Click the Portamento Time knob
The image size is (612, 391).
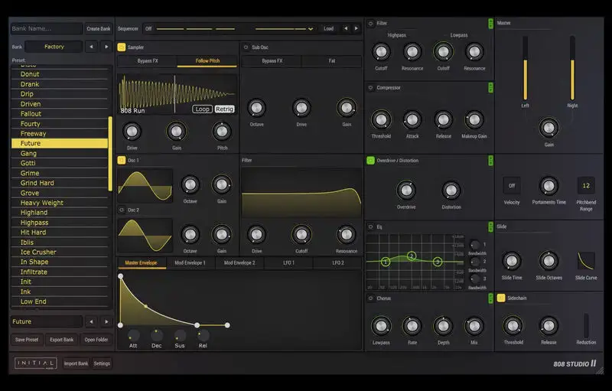[x=549, y=186]
